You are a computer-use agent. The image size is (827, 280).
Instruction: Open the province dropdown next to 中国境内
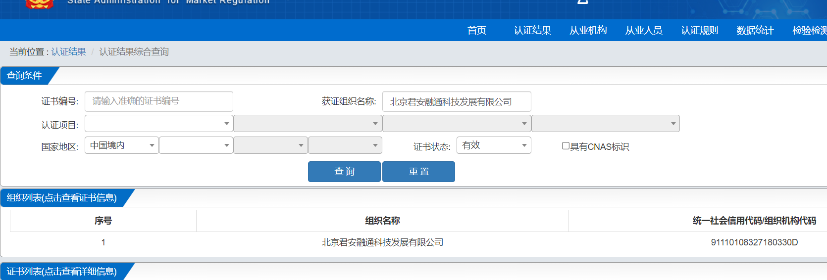(196, 145)
